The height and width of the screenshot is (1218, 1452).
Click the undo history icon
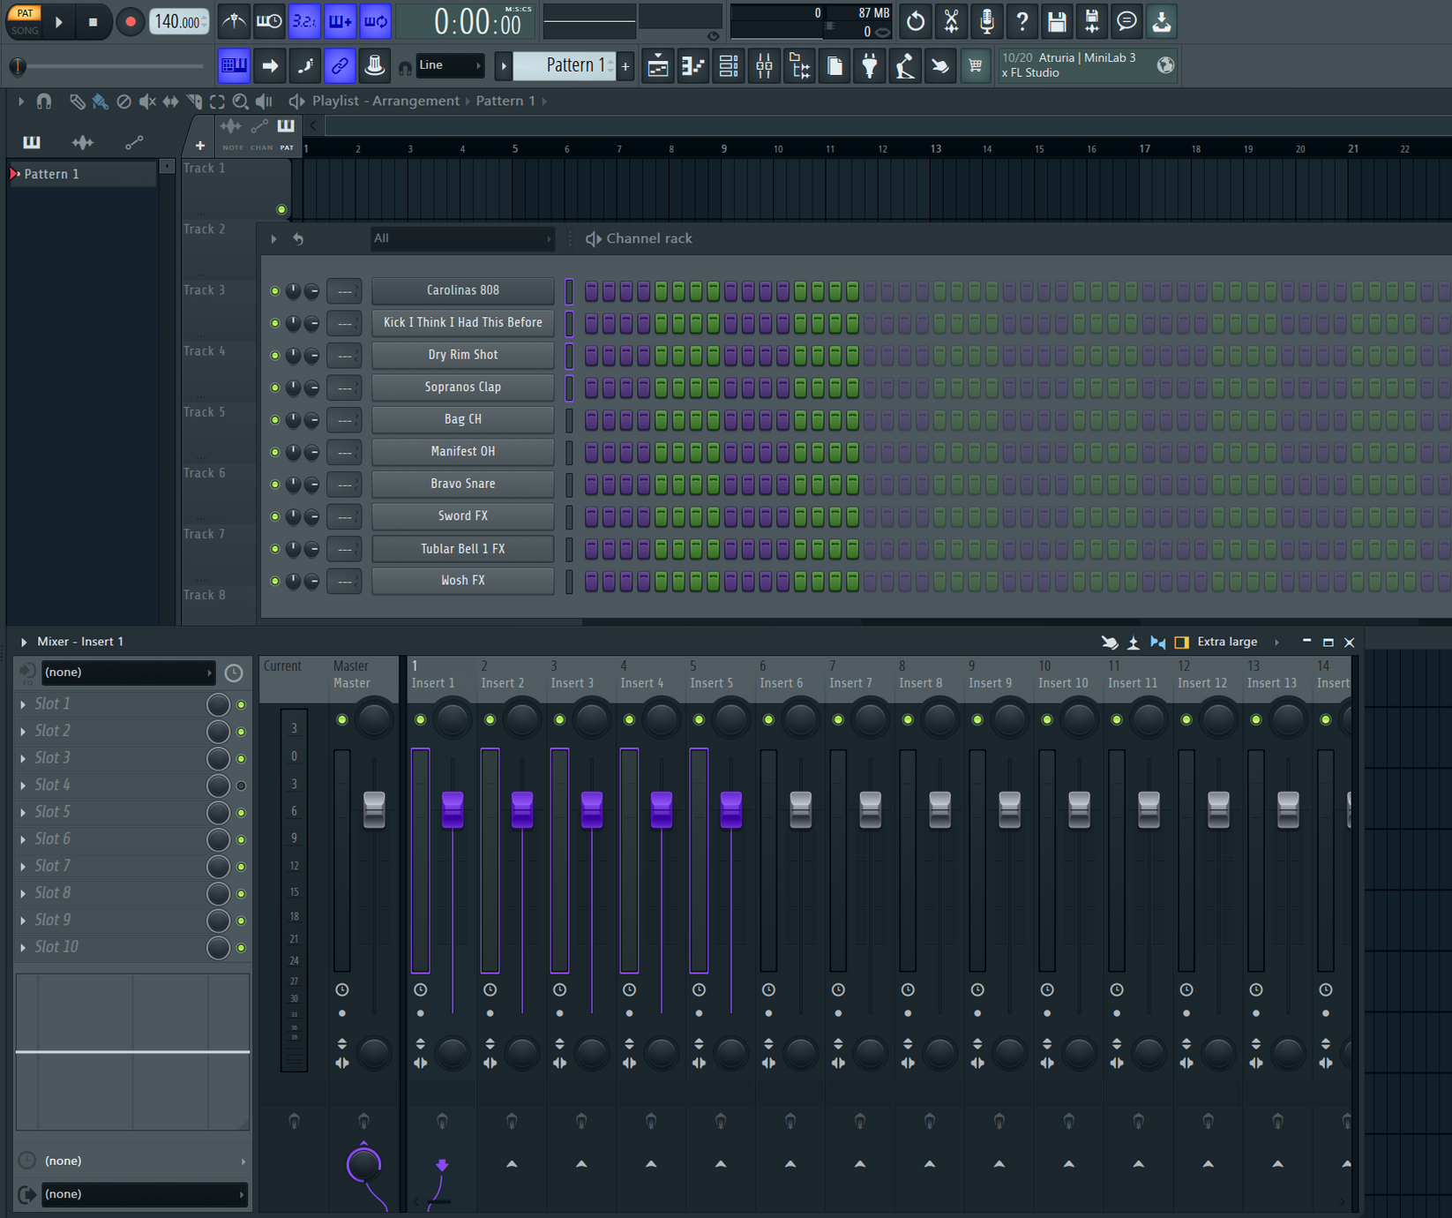point(916,21)
